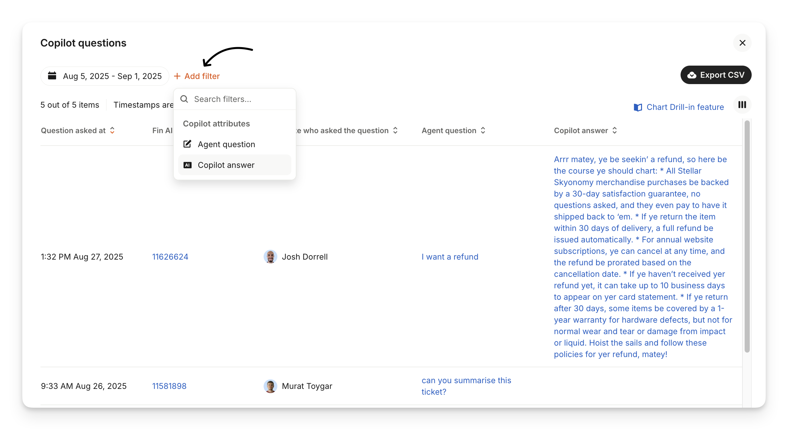
Task: Click the magnifier icon in filter search
Action: pos(184,99)
